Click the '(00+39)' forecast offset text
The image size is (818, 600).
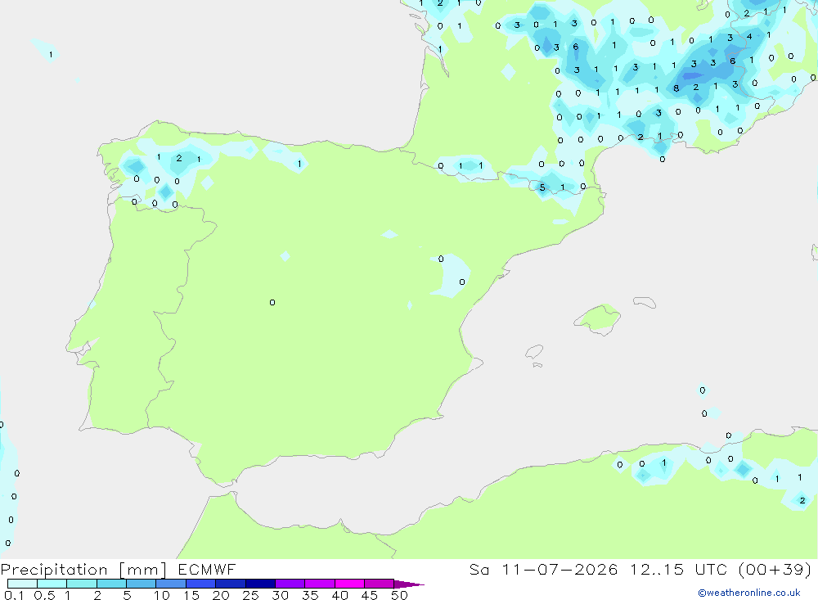pos(775,569)
